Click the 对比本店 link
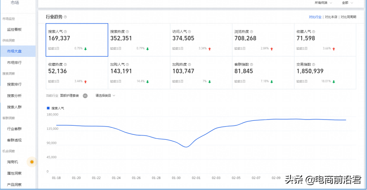367x190 pixels. pos(331,17)
